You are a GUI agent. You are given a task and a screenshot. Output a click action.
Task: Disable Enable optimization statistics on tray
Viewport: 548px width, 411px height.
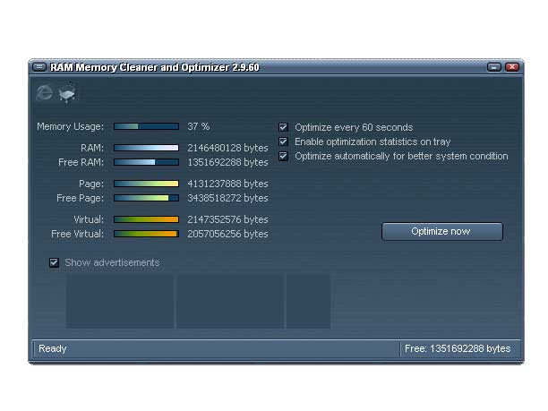[x=283, y=141]
